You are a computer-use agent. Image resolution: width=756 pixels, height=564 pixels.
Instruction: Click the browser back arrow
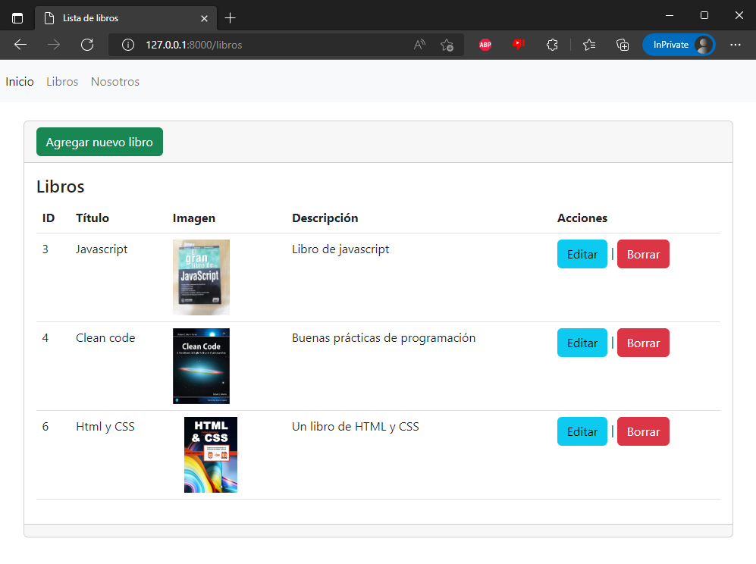click(x=20, y=45)
